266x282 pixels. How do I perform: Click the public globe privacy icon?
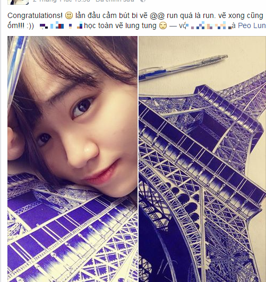pyautogui.click(x=143, y=1)
